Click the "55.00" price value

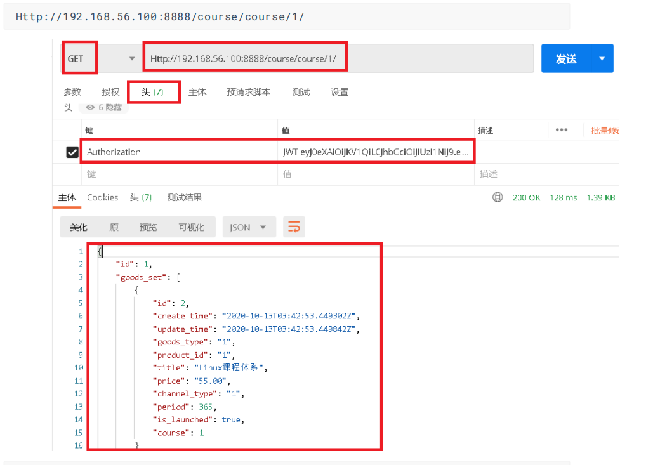[x=210, y=381]
